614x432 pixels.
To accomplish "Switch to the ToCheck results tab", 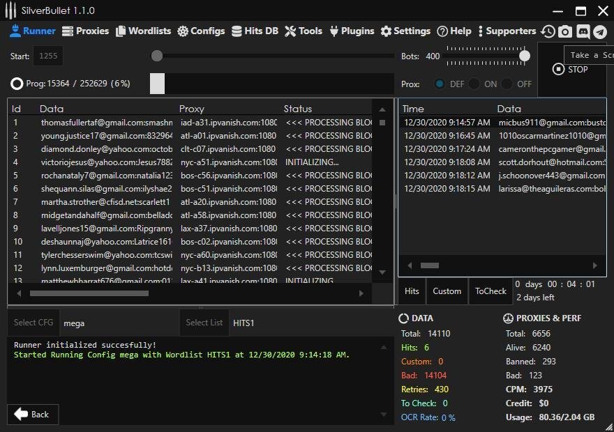I will pyautogui.click(x=491, y=291).
